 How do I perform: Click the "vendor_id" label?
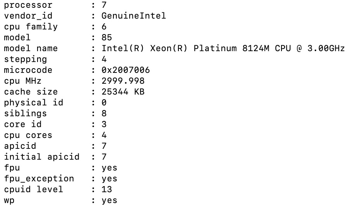[x=28, y=16]
